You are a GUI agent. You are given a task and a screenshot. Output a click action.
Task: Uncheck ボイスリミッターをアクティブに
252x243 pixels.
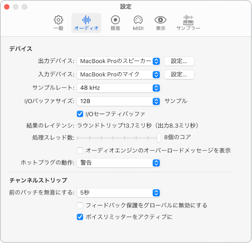(x=80, y=216)
